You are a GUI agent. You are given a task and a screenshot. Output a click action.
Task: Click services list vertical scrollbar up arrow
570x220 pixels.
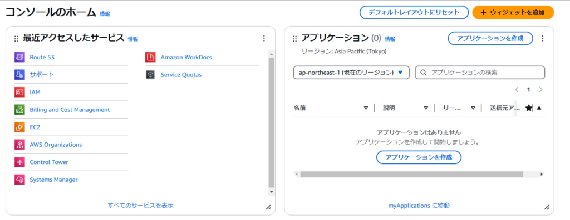pyautogui.click(x=272, y=54)
